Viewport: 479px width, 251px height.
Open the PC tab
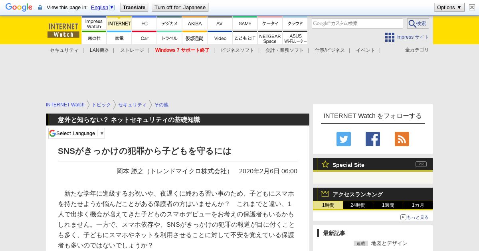[x=144, y=24]
